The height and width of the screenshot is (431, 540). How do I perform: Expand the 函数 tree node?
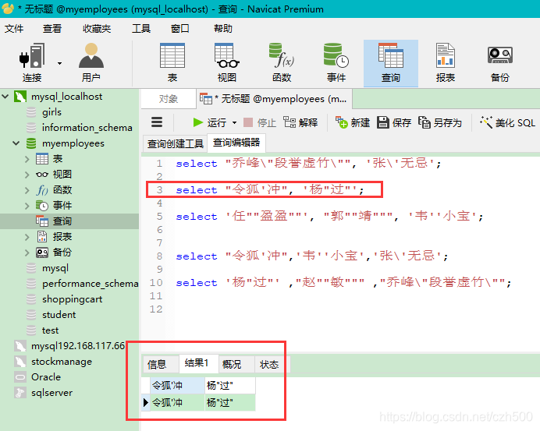click(27, 190)
